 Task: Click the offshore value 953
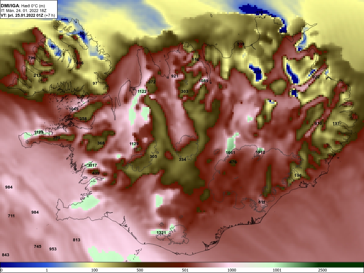(x=53, y=249)
